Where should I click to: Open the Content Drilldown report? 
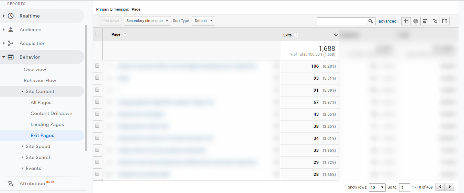coord(52,113)
